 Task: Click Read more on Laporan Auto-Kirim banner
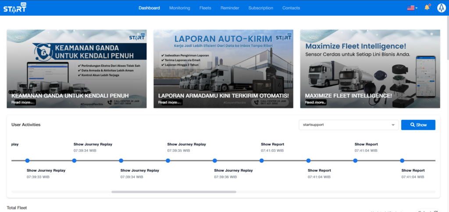[168, 102]
